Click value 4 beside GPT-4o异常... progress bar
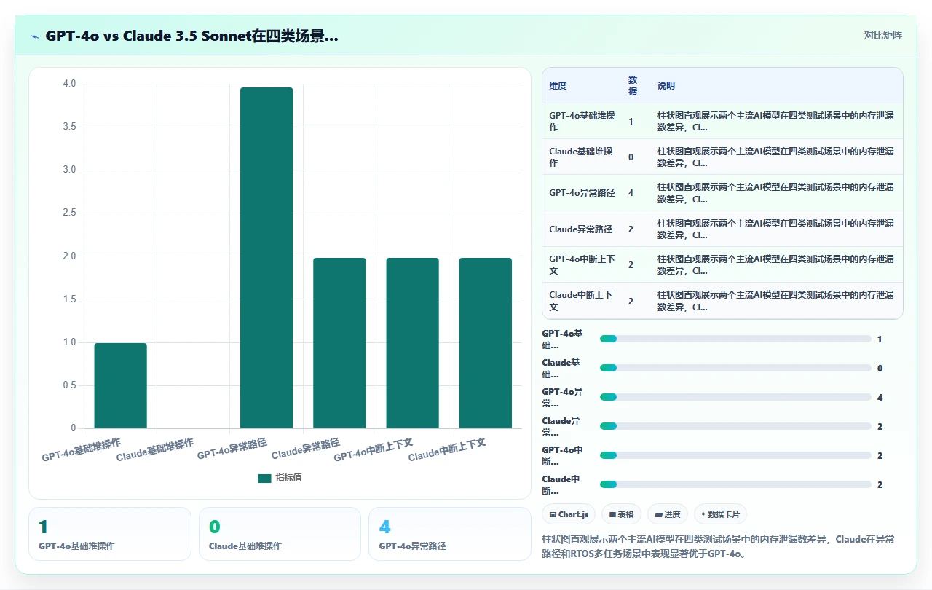932x590 pixels. pyautogui.click(x=880, y=397)
